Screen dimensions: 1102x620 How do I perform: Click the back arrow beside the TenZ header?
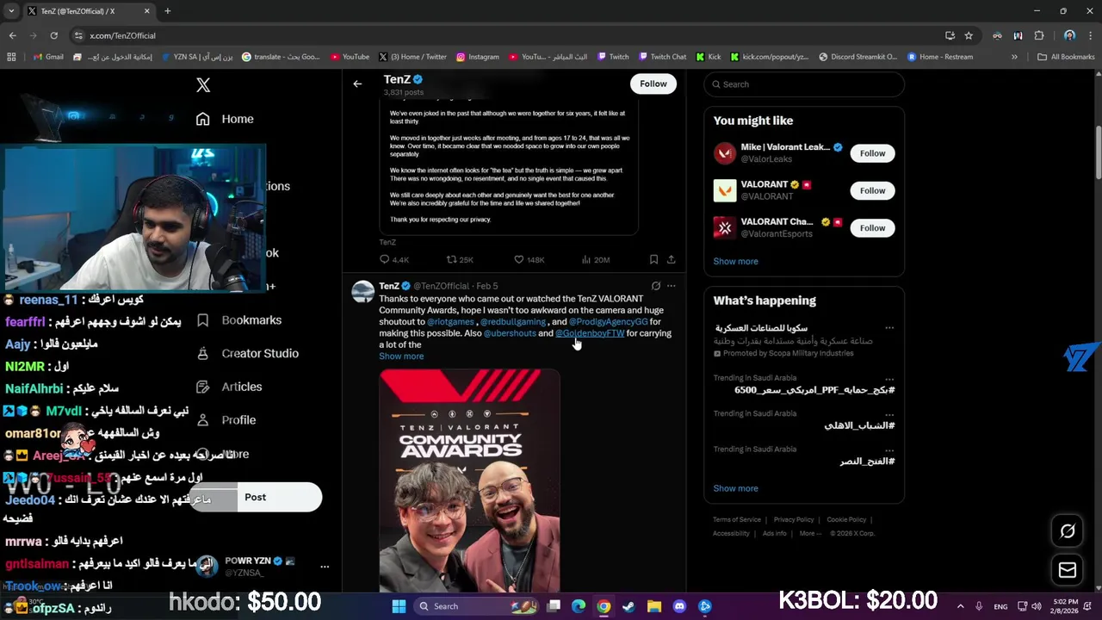coord(357,84)
